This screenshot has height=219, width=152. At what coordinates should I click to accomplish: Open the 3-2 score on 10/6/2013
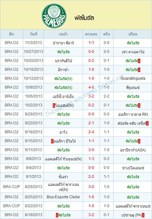[x=91, y=96]
